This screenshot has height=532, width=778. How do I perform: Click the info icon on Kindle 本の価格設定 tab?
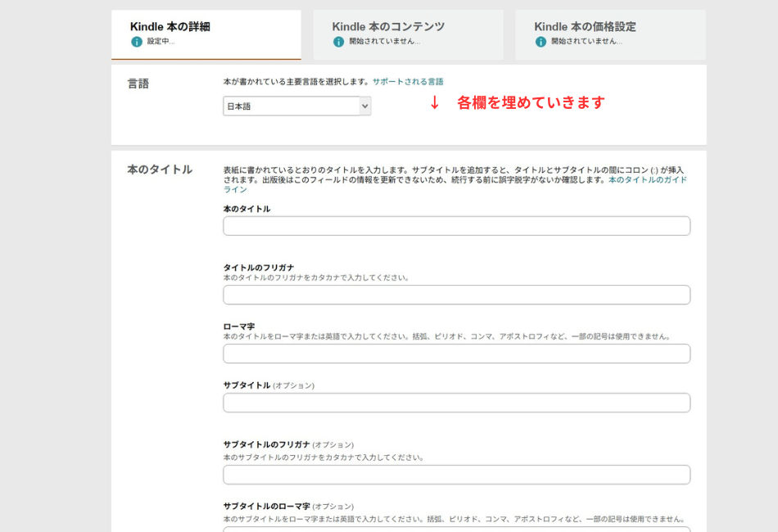click(540, 41)
